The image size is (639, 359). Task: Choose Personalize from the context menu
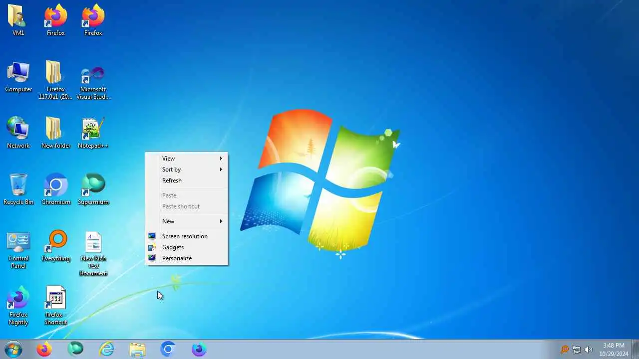coord(186,258)
